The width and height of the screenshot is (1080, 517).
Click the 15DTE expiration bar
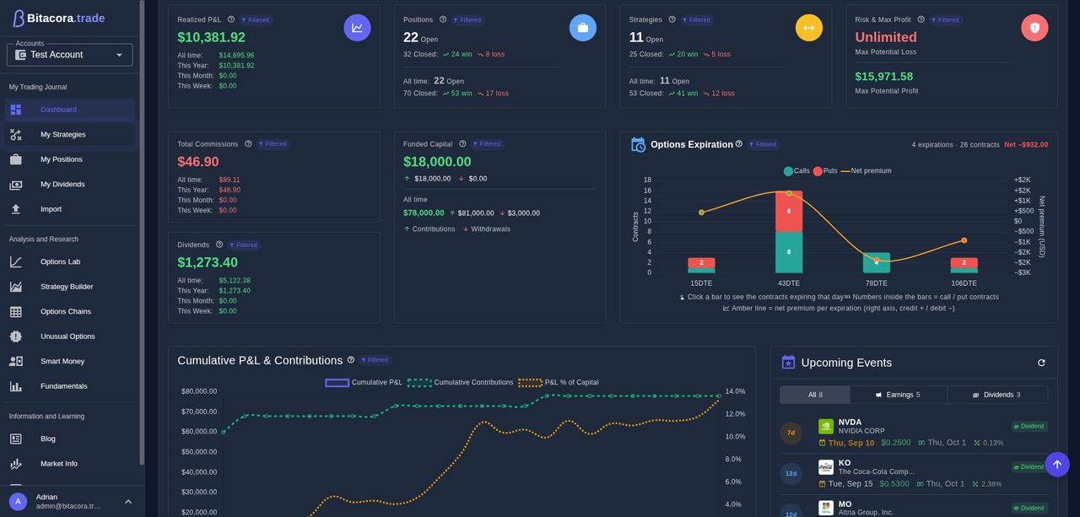[701, 266]
